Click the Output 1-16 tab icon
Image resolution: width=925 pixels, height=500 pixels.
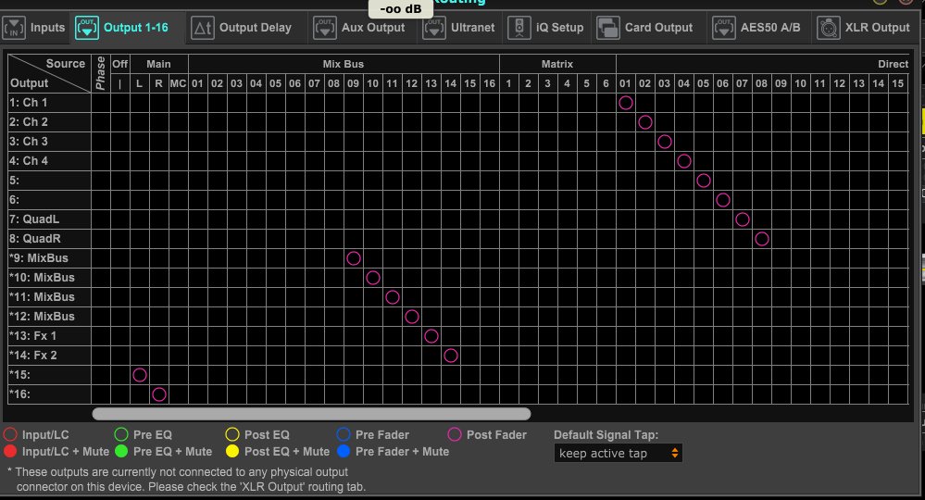click(x=87, y=28)
